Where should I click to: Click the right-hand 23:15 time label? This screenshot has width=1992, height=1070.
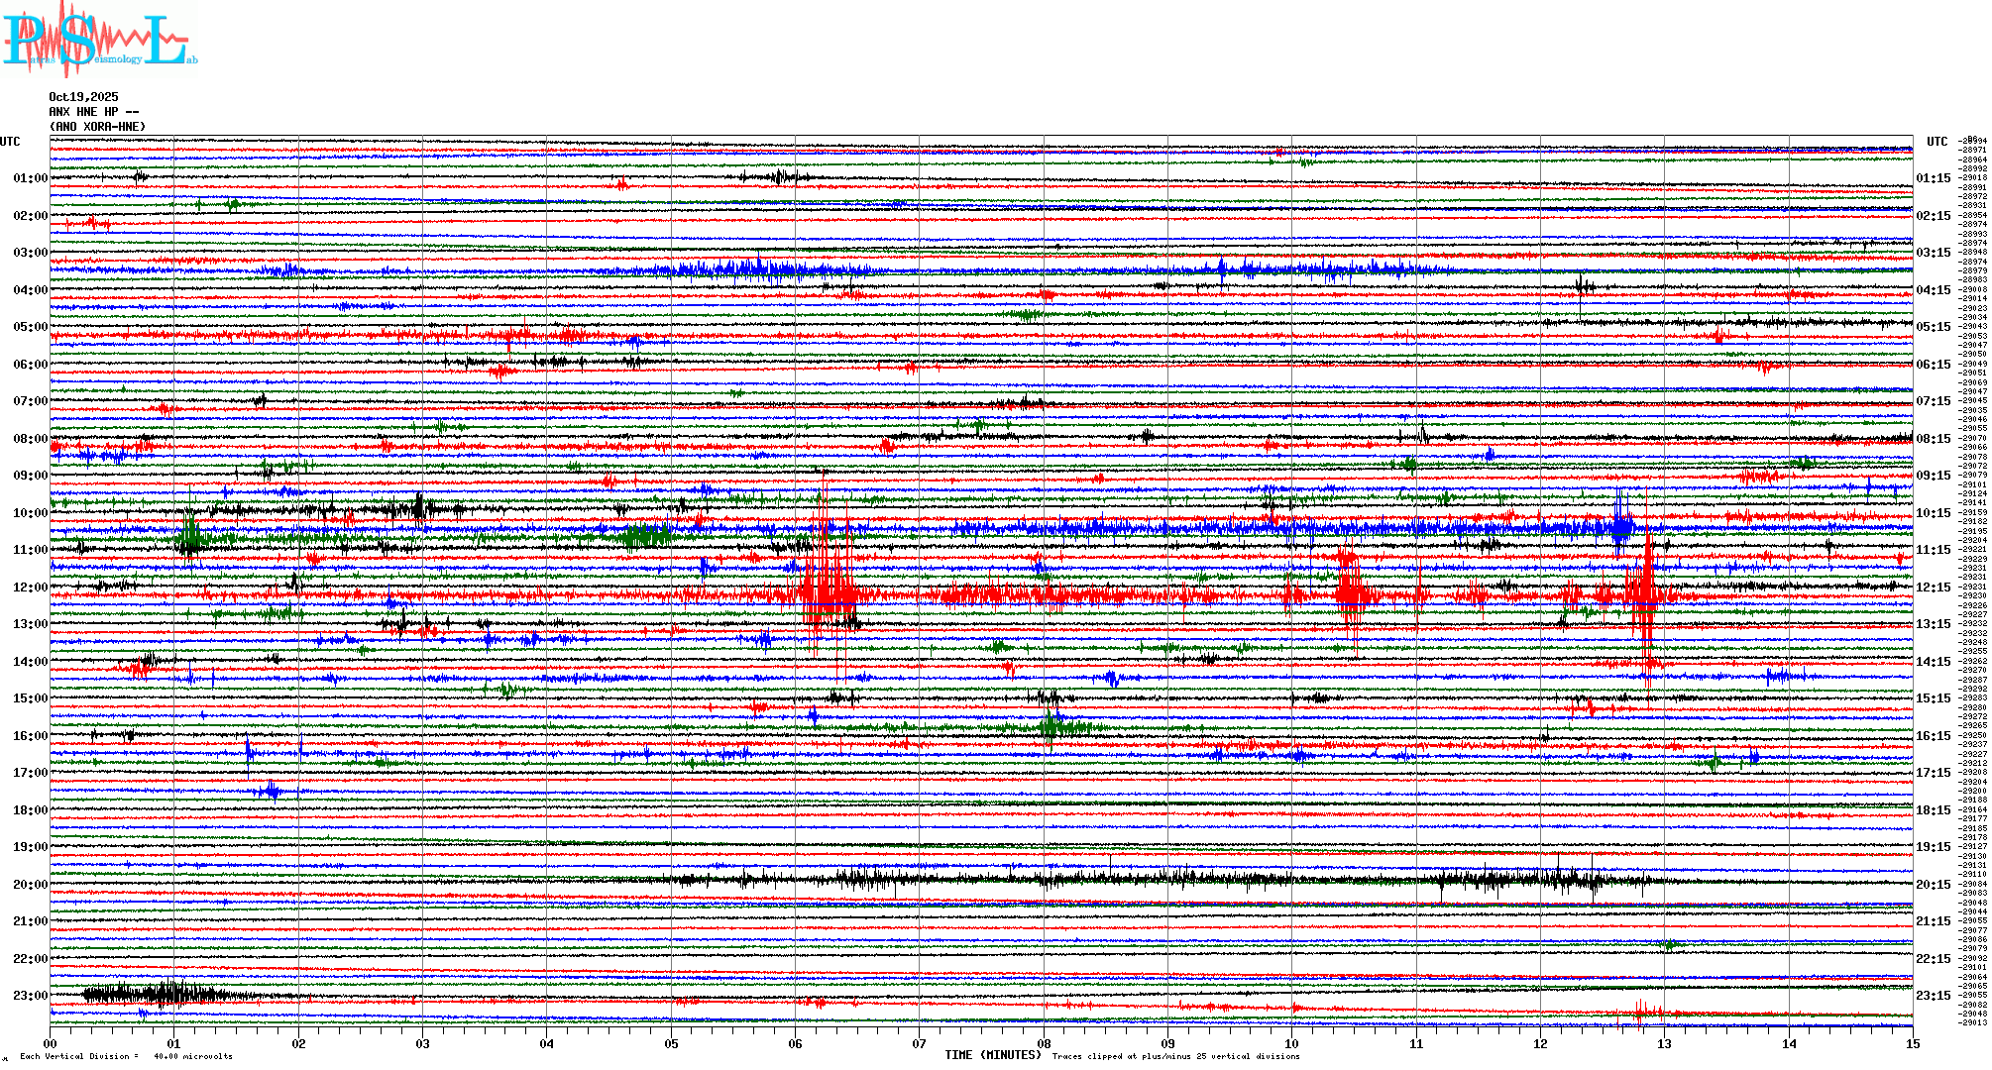1933,996
